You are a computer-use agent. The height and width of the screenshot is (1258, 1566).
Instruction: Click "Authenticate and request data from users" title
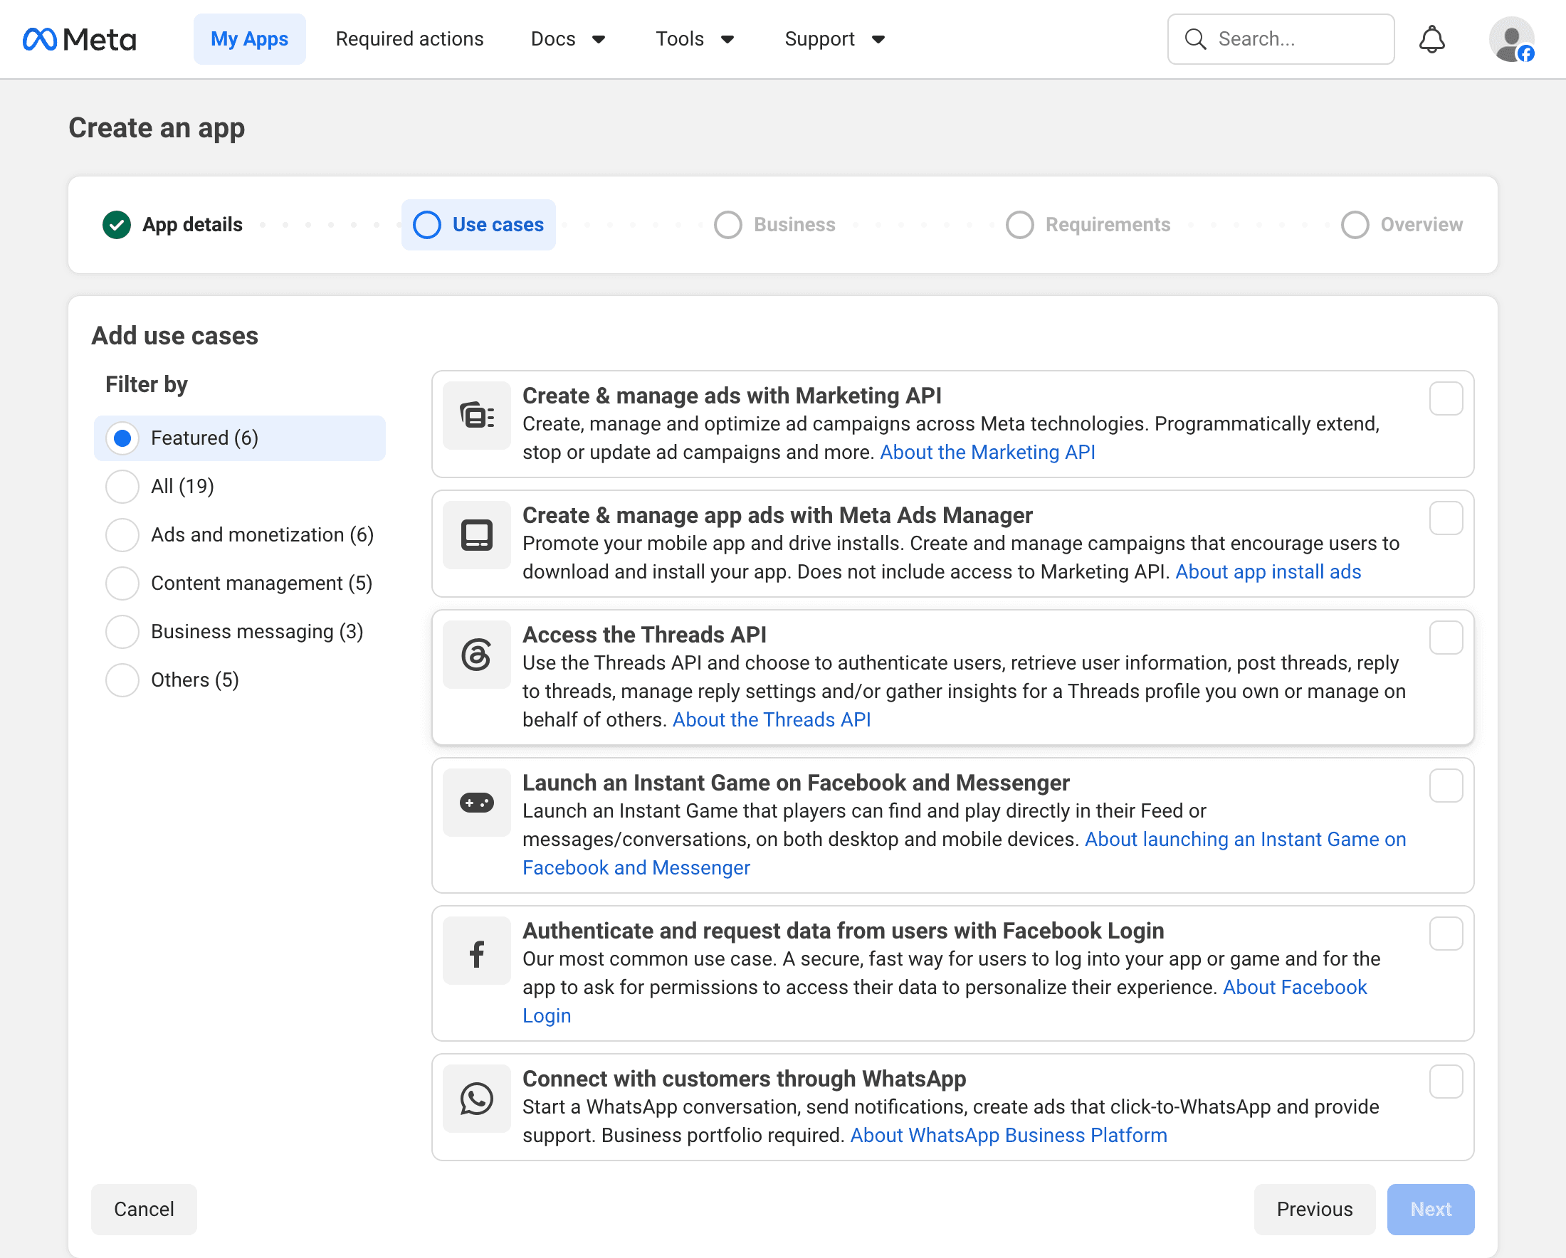click(844, 931)
